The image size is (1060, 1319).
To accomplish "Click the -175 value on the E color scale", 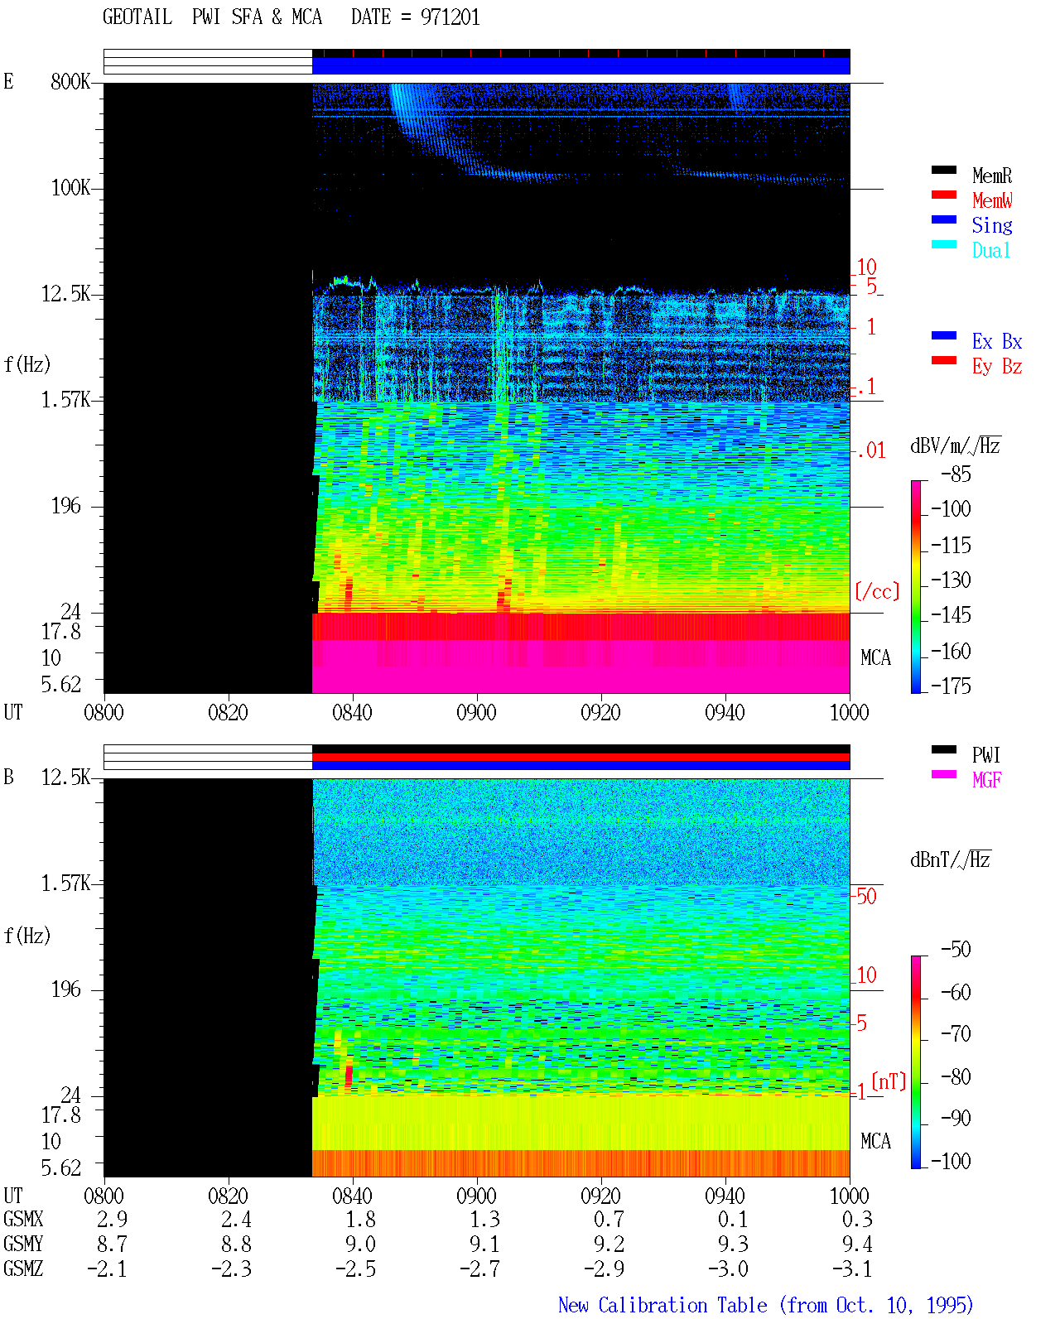I will tap(951, 686).
